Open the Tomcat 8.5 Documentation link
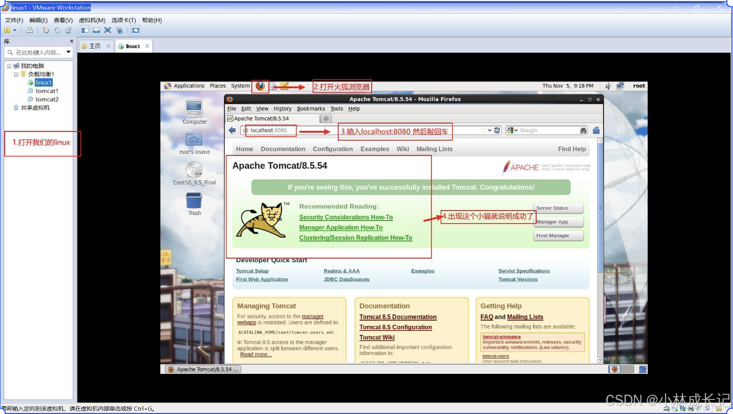Screen dimensions: 733x414 point(398,317)
